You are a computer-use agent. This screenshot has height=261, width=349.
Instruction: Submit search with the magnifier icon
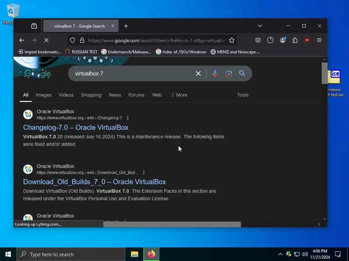coord(242,73)
